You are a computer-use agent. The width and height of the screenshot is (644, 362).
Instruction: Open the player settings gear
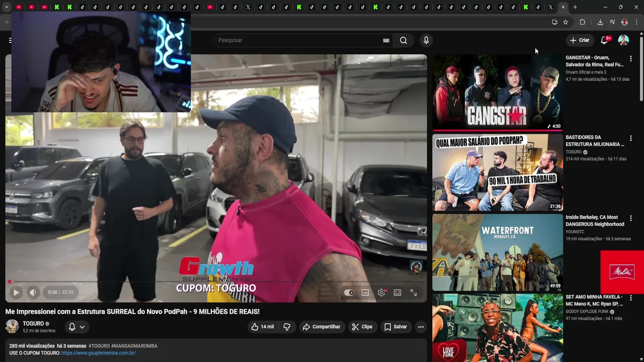(x=381, y=293)
